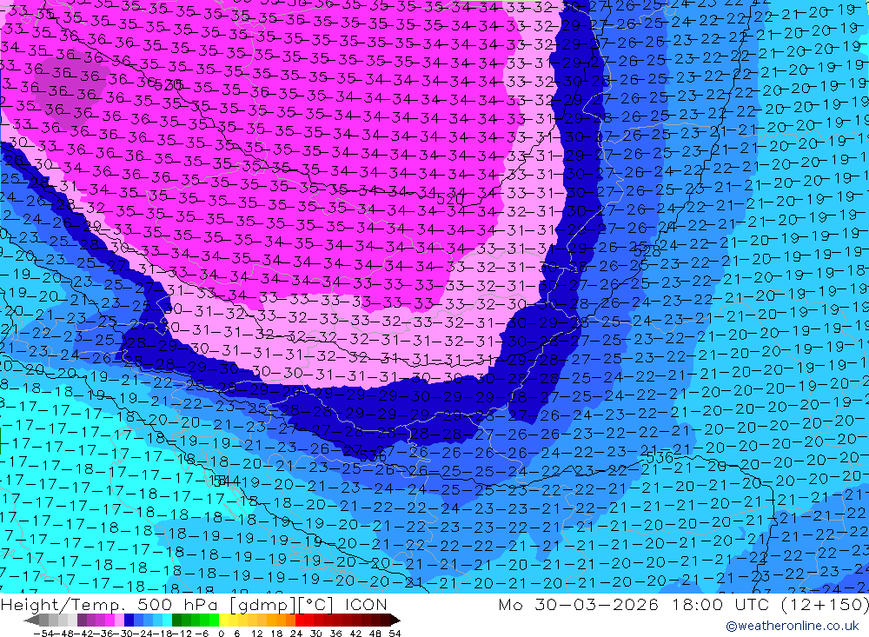Click the '544' height contour label
This screenshot has width=869, height=637.
pyautogui.click(x=225, y=481)
